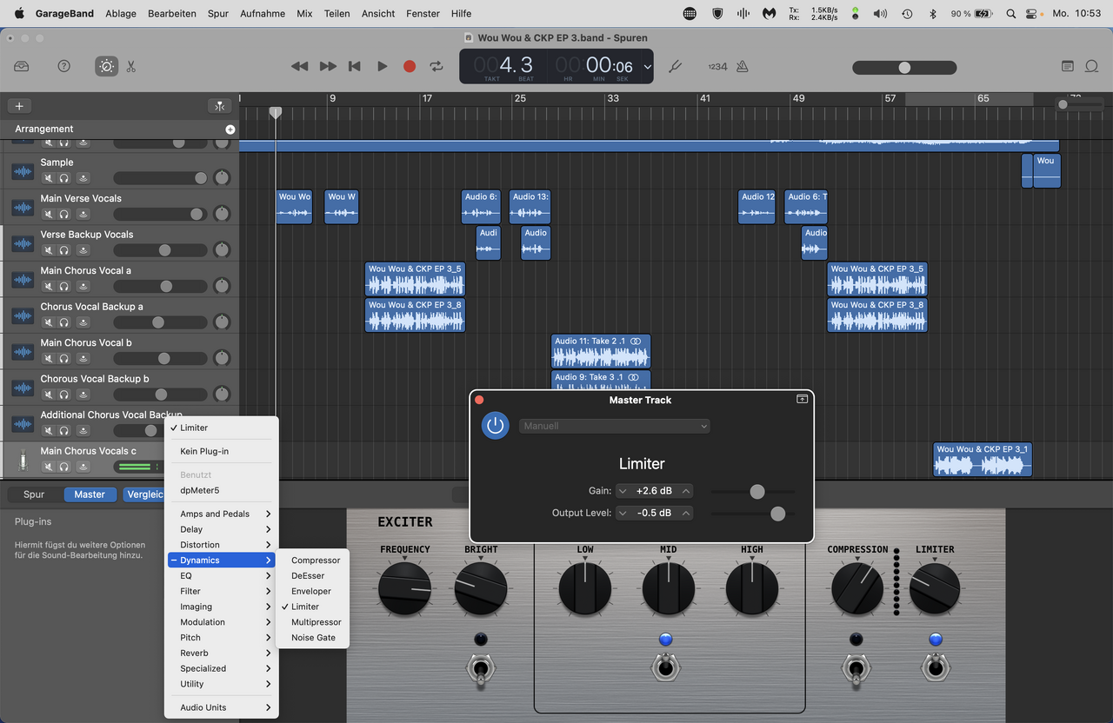Switch to the Master tab
The image size is (1113, 723).
click(90, 494)
